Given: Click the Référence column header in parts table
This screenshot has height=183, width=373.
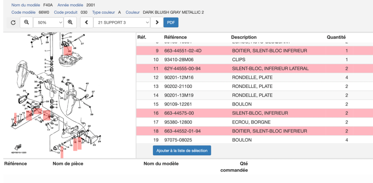Looking at the screenshot, I should pos(175,37).
